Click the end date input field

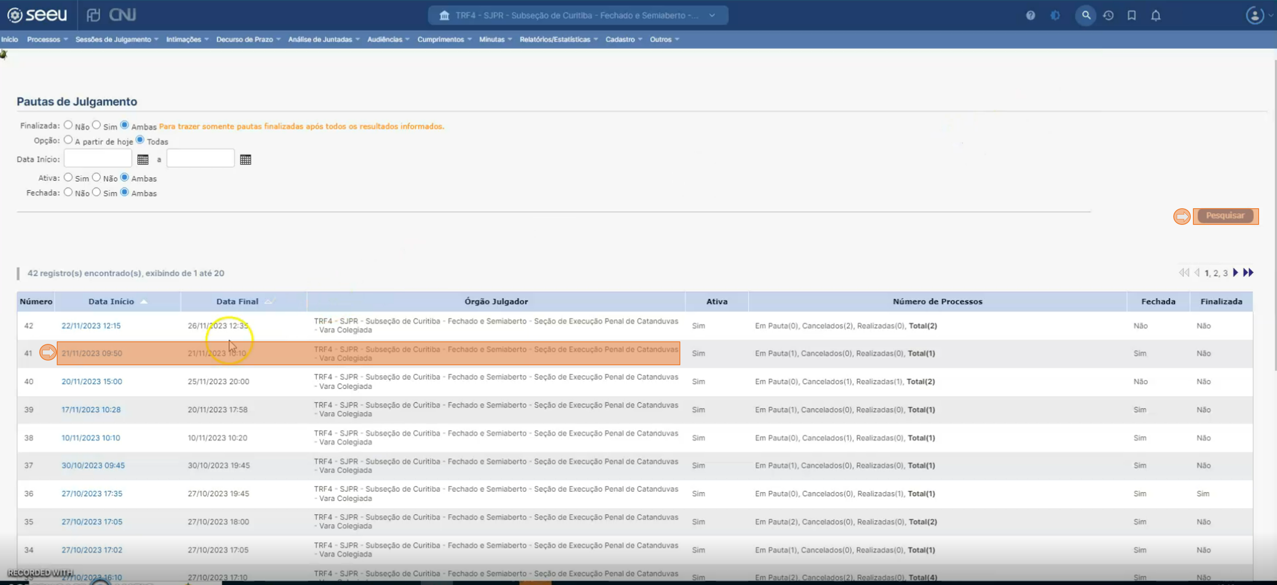200,159
